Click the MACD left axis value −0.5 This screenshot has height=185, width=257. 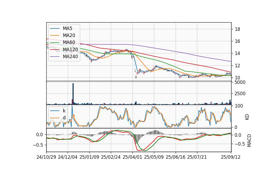tap(37, 145)
